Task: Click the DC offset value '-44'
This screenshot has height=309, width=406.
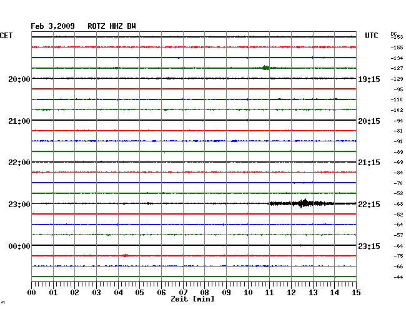Action: (399, 277)
